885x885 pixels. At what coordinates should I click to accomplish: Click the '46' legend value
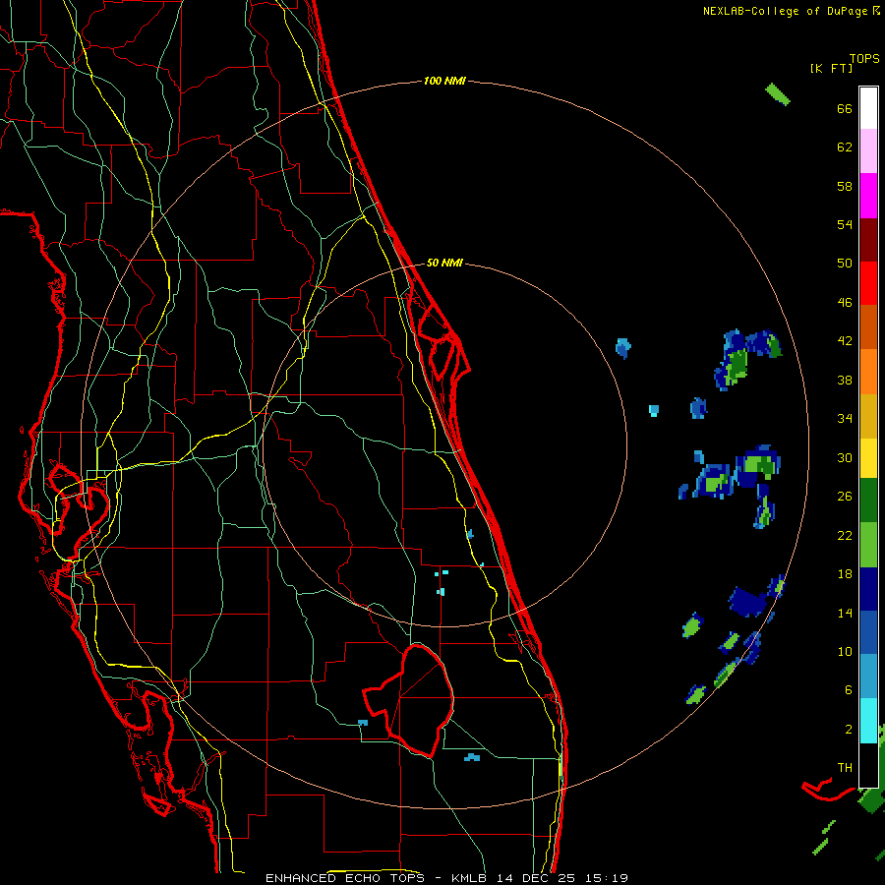point(845,303)
